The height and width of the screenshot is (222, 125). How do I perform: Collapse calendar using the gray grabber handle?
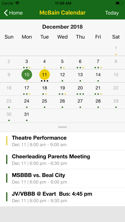62,127
